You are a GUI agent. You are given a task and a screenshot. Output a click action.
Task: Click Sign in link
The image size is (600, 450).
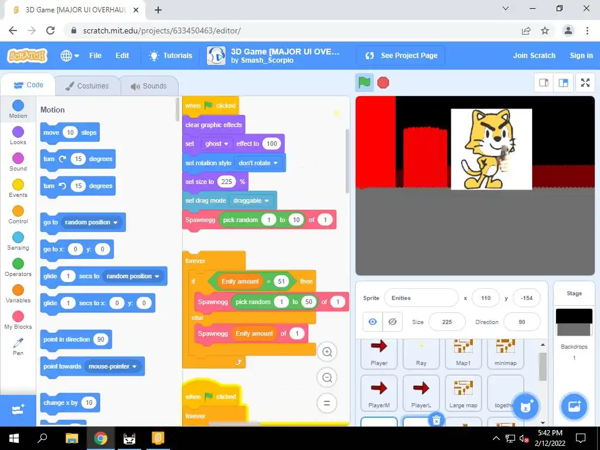point(581,56)
